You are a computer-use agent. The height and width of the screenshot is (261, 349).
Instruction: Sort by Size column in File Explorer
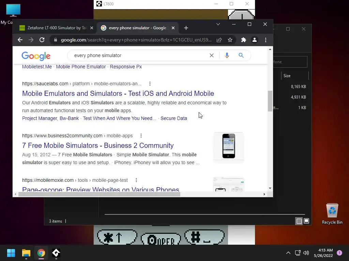point(295,76)
